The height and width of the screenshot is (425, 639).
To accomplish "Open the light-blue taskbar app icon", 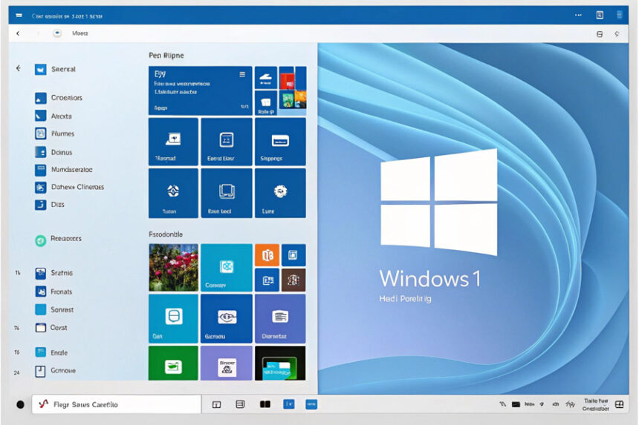I will tap(311, 403).
